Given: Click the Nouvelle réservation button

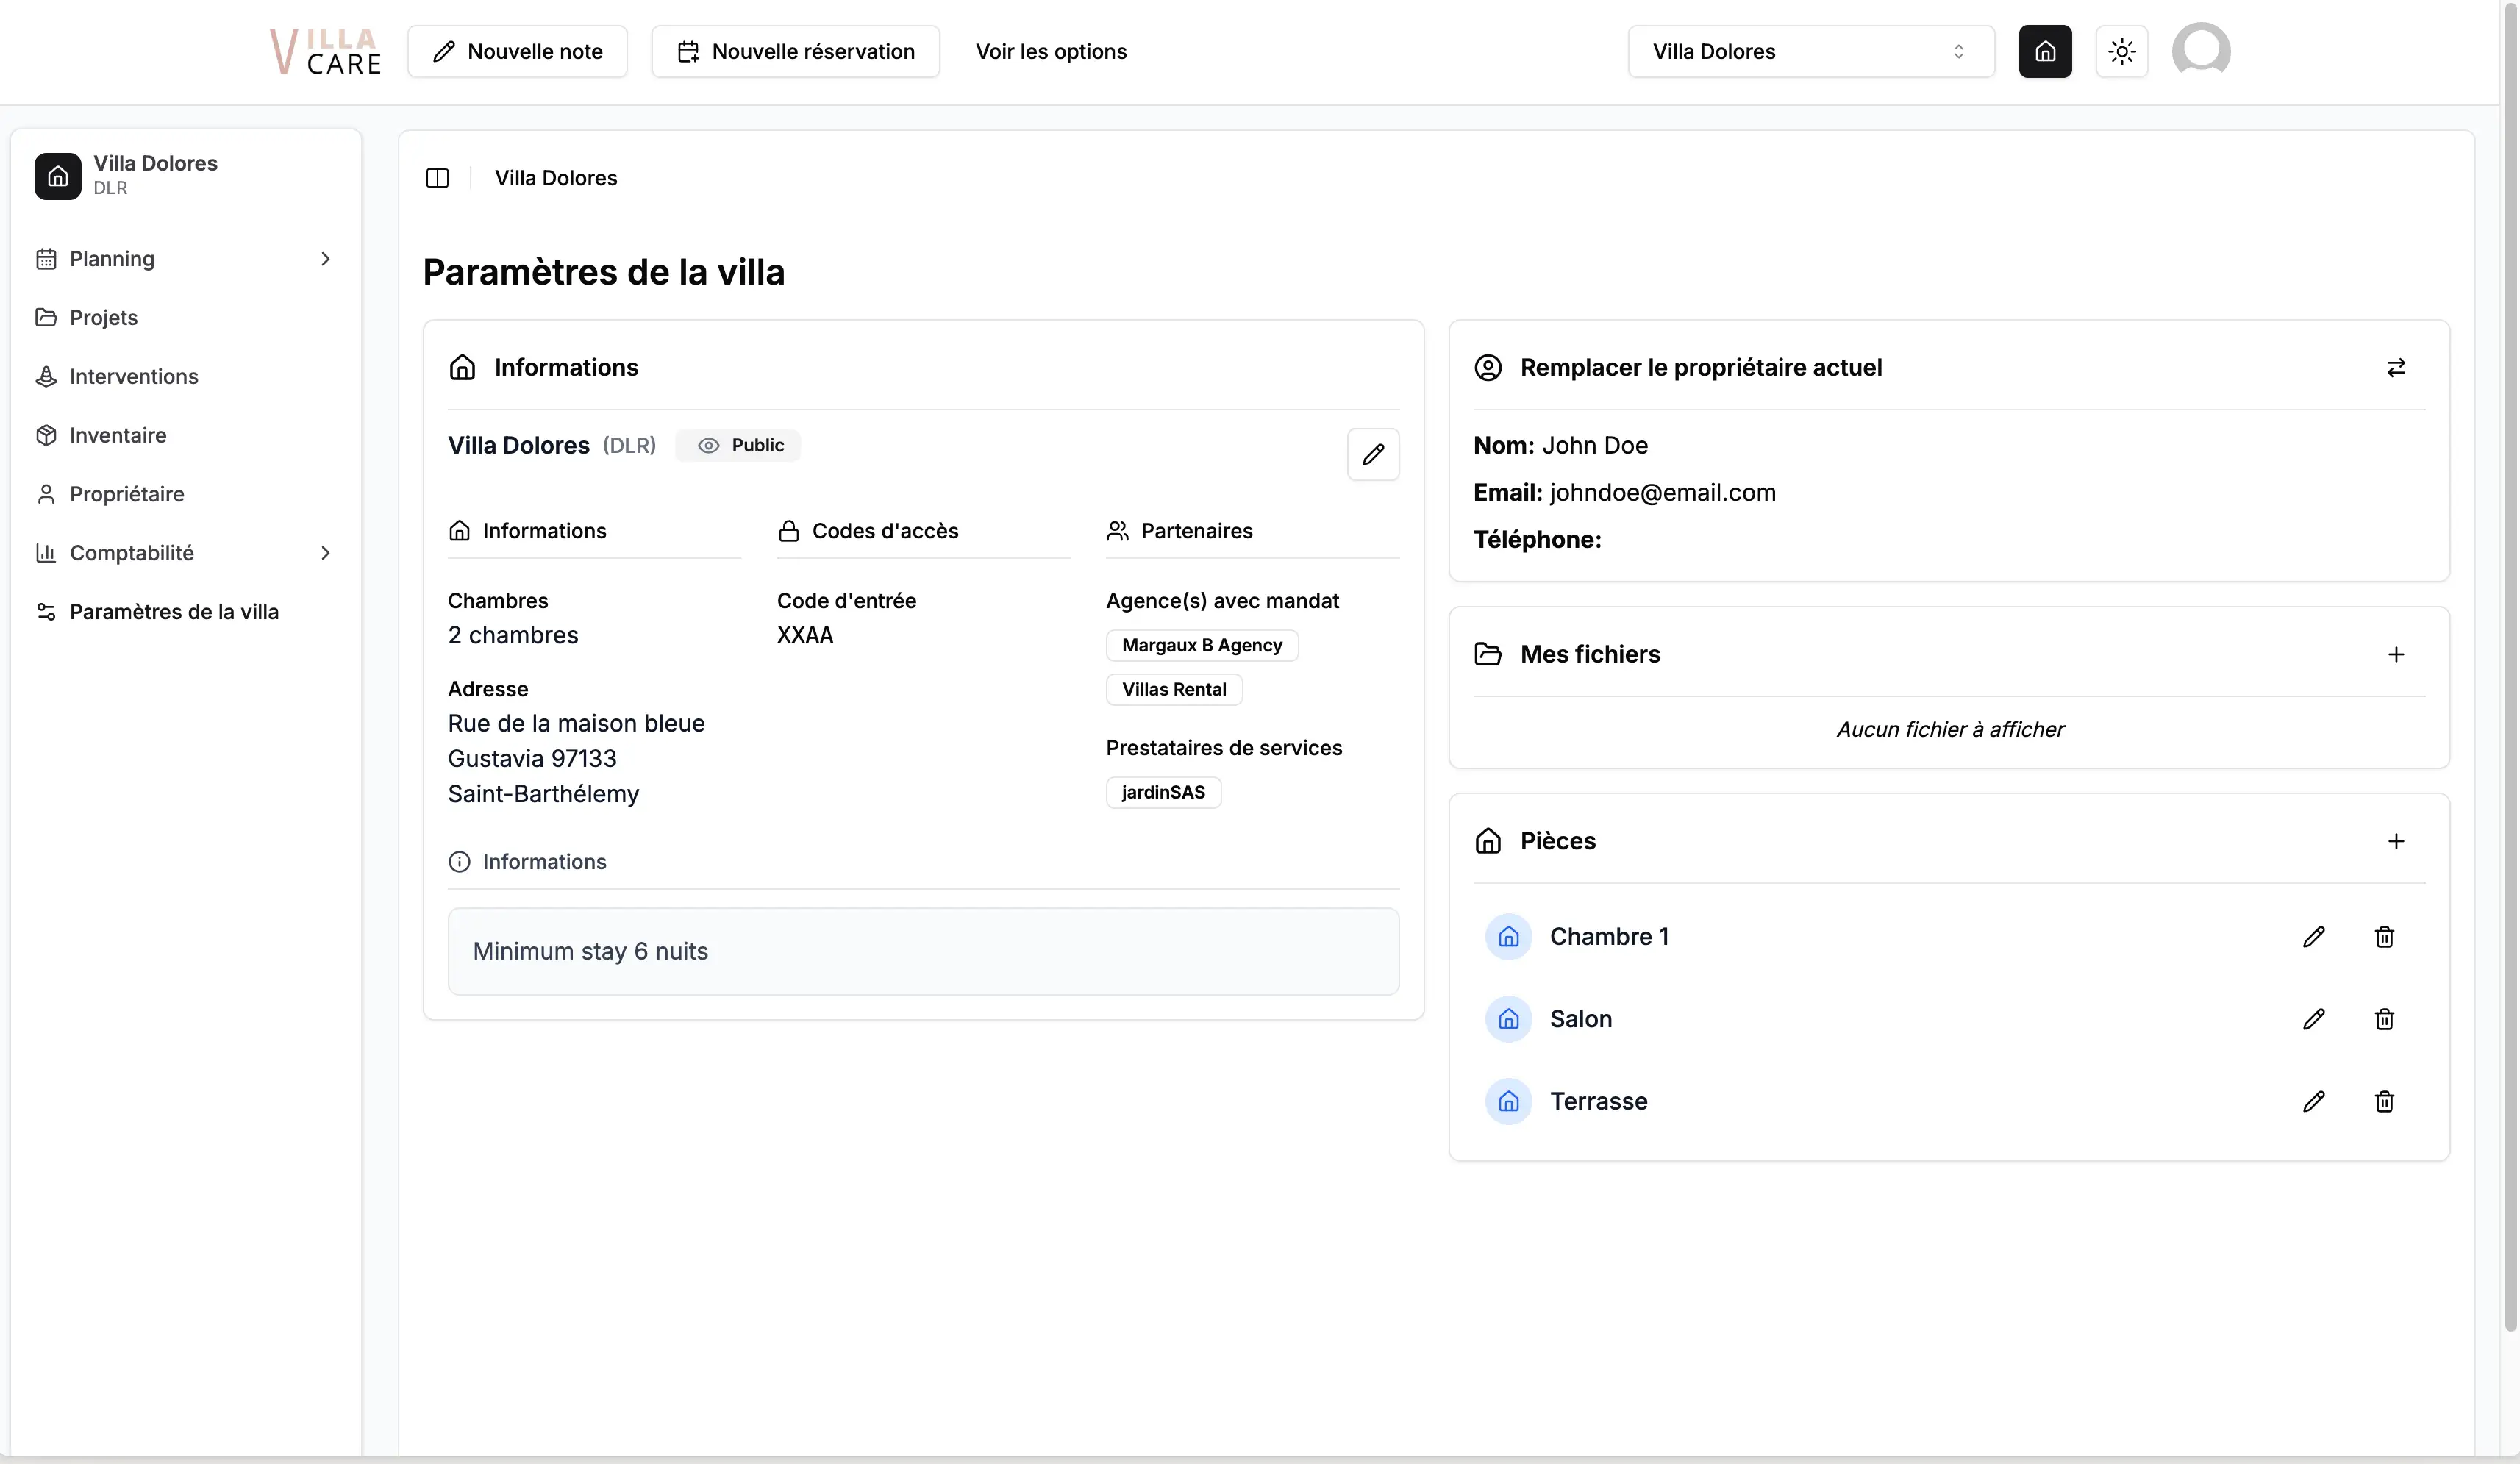Looking at the screenshot, I should 795,51.
